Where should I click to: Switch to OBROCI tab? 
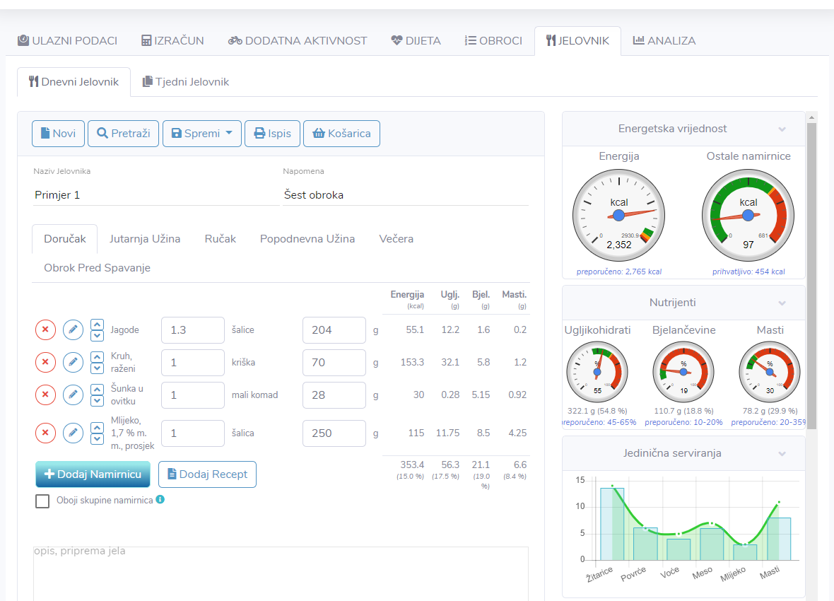coord(493,40)
